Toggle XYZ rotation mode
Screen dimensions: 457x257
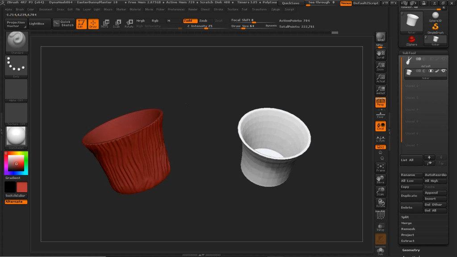pyautogui.click(x=380, y=147)
